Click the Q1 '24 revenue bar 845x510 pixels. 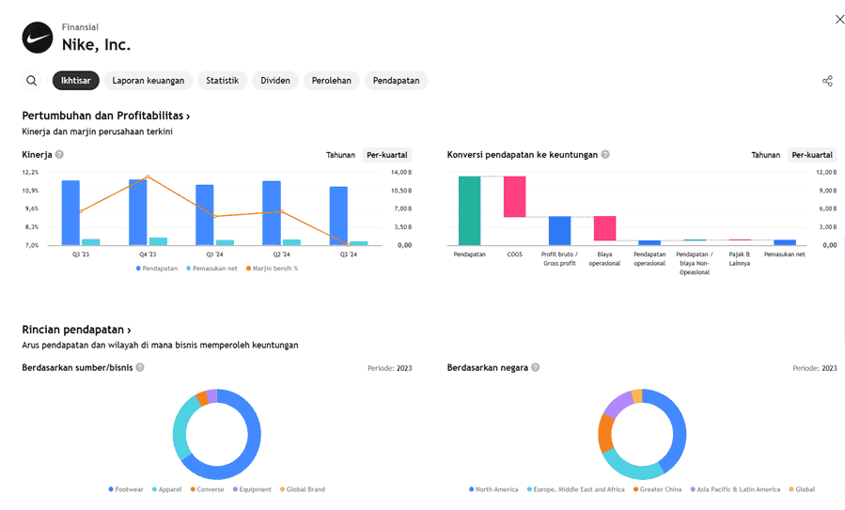tap(205, 215)
